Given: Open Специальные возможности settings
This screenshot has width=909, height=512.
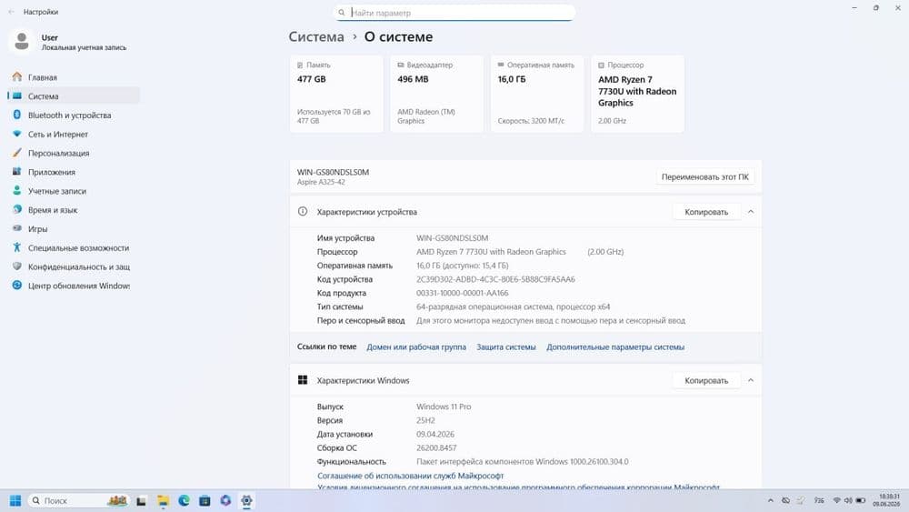Looking at the screenshot, I should [74, 247].
